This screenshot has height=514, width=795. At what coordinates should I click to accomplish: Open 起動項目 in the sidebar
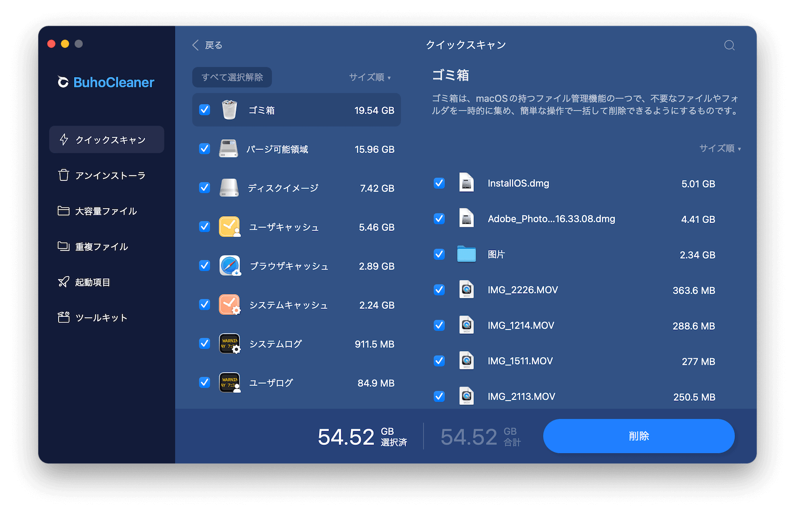click(107, 282)
